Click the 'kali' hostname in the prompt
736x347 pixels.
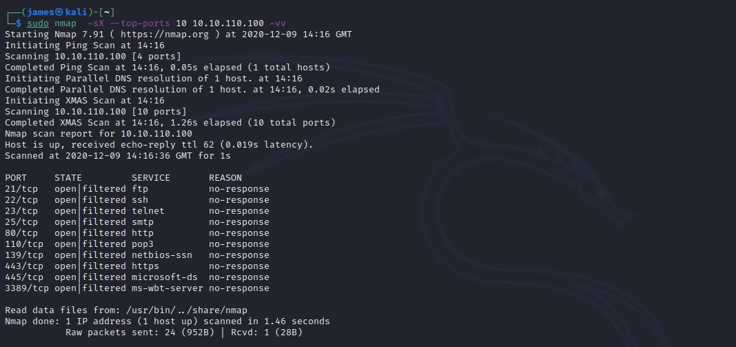pyautogui.click(x=76, y=12)
